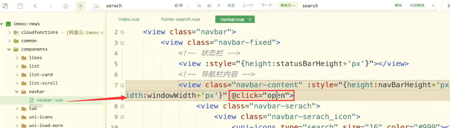This screenshot has height=128, width=450.
Task: Click the 全部替换 replace all button
Action: coord(417,6)
